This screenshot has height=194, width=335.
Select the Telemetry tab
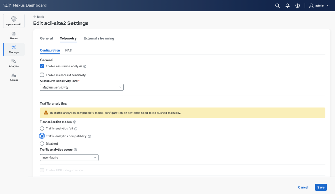pos(68,38)
